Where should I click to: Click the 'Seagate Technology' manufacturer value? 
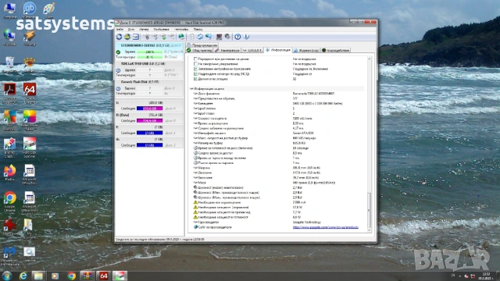click(307, 222)
